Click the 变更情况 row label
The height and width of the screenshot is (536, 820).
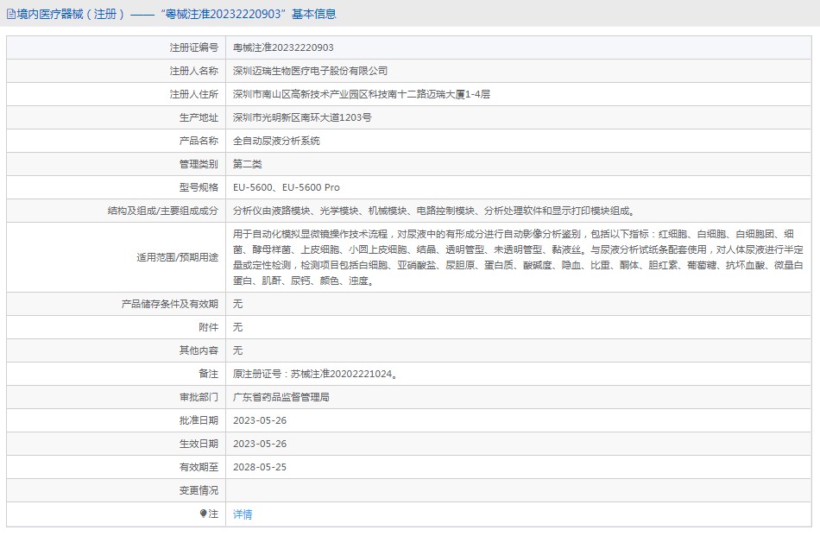[x=199, y=490]
